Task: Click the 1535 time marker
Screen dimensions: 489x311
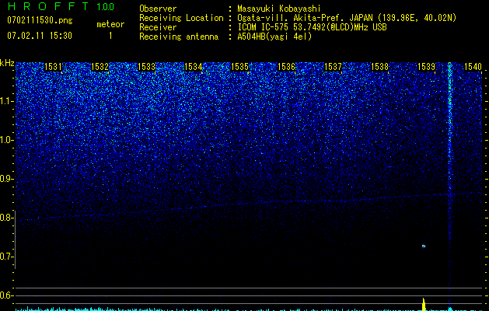Action: click(x=239, y=67)
